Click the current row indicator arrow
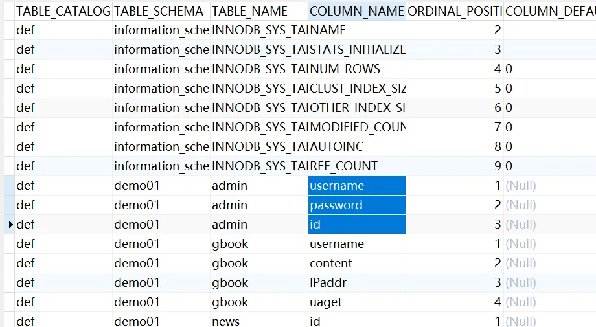 click(10, 225)
